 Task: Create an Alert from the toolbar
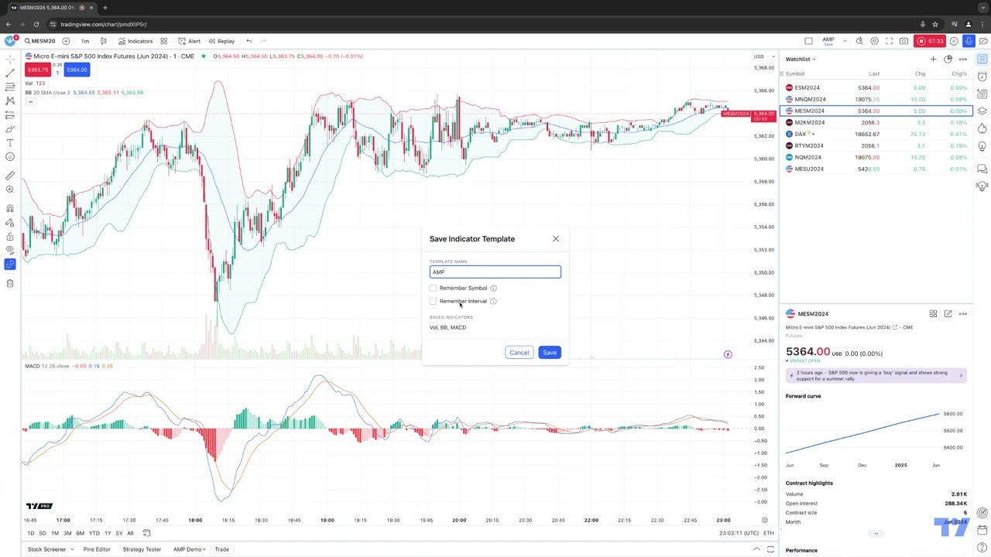[189, 41]
